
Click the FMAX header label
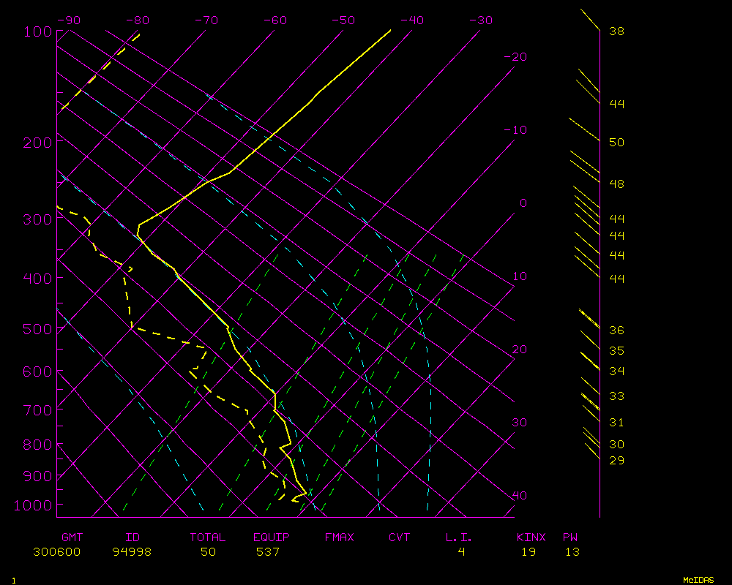pyautogui.click(x=339, y=537)
